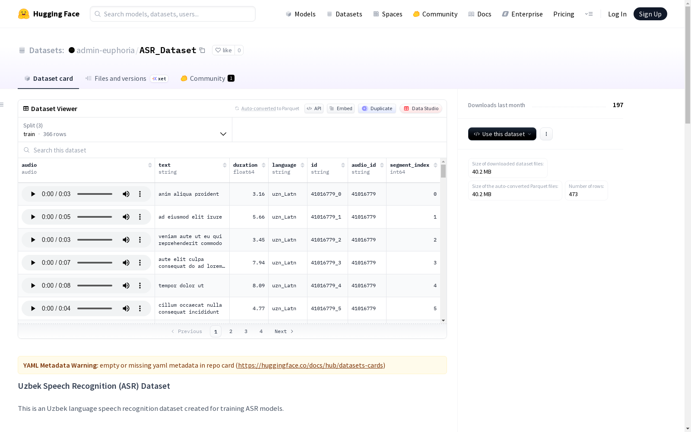The image size is (691, 432).
Task: Mute audio for 'tempor dolor ut' row
Action: point(126,286)
